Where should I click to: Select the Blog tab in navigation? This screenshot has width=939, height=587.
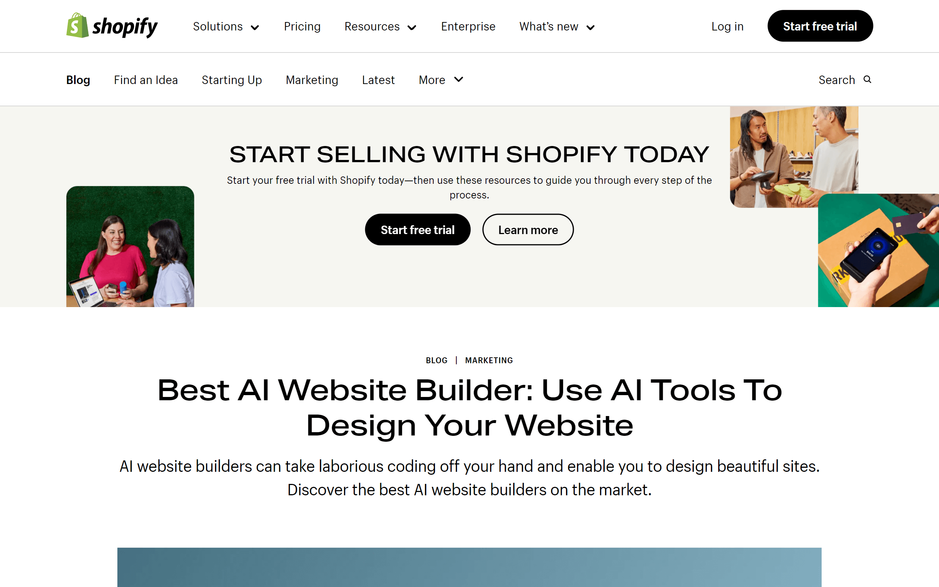tap(78, 80)
